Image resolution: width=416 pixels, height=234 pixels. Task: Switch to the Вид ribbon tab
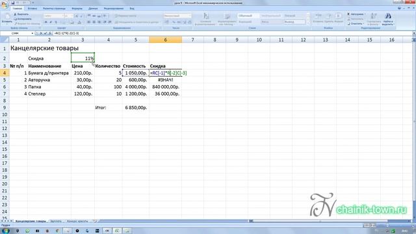coord(132,8)
